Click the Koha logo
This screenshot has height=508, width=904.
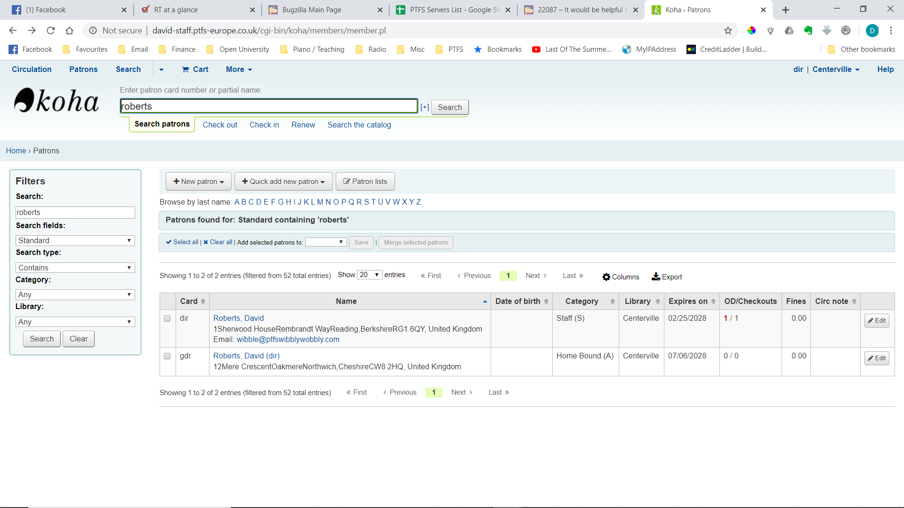[56, 101]
